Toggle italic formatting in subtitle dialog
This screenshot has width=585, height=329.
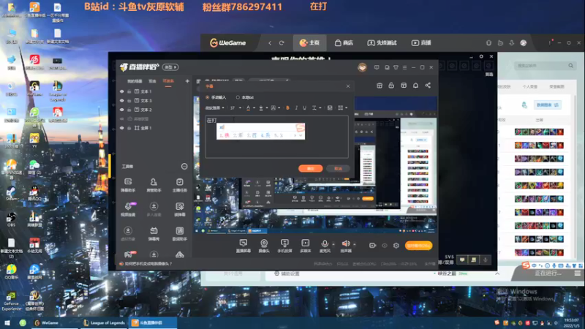[296, 107]
